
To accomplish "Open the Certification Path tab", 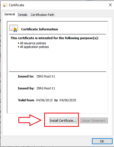I will [x=42, y=15].
